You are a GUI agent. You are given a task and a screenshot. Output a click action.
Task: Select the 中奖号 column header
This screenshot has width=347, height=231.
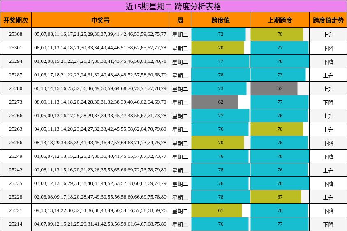(100, 20)
